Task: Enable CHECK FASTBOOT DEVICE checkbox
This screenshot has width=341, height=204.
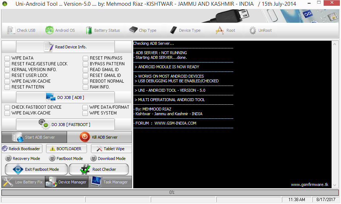Action: [x=7, y=107]
